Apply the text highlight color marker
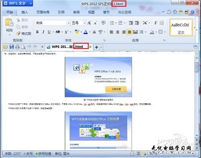201x158 pixels. pyautogui.click(x=77, y=32)
